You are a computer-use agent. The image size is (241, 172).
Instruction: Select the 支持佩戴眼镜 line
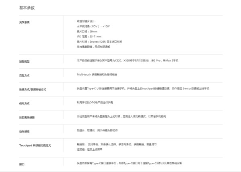(93, 47)
